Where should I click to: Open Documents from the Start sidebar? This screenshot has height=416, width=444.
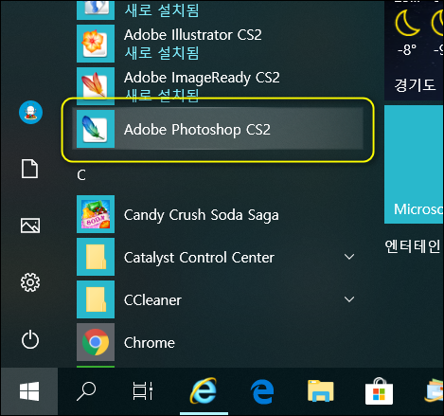(30, 169)
